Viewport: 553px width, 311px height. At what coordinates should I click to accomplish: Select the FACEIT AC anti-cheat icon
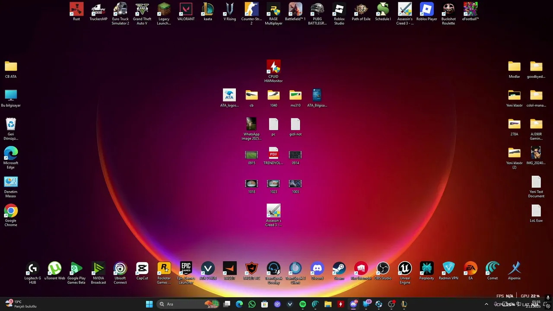coord(251,271)
